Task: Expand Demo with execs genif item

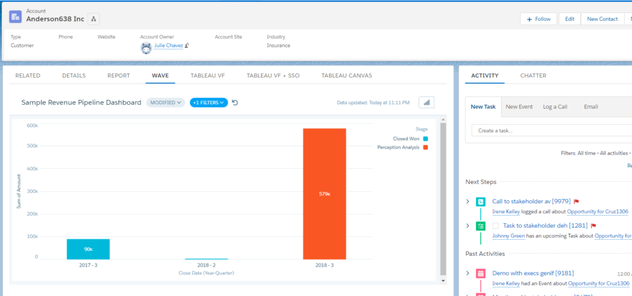Action: [468, 273]
